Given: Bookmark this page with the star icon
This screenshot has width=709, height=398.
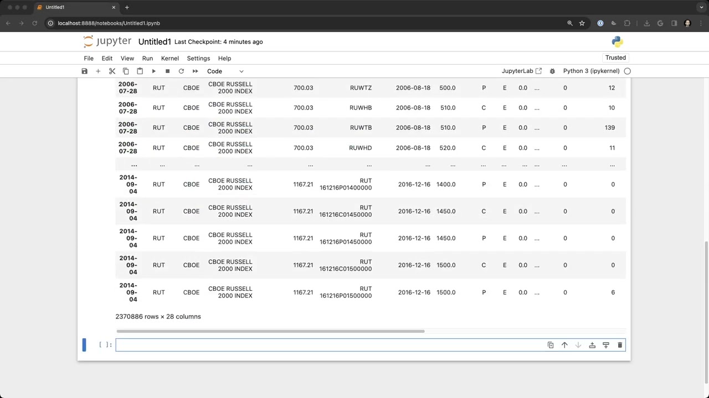Looking at the screenshot, I should (582, 23).
